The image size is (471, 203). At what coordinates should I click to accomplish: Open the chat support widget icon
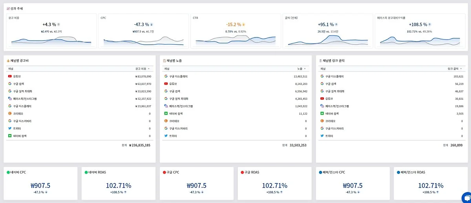(466, 198)
